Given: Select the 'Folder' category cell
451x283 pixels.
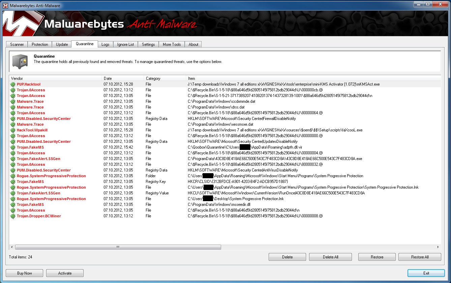Looking at the screenshot, I should [x=151, y=176].
